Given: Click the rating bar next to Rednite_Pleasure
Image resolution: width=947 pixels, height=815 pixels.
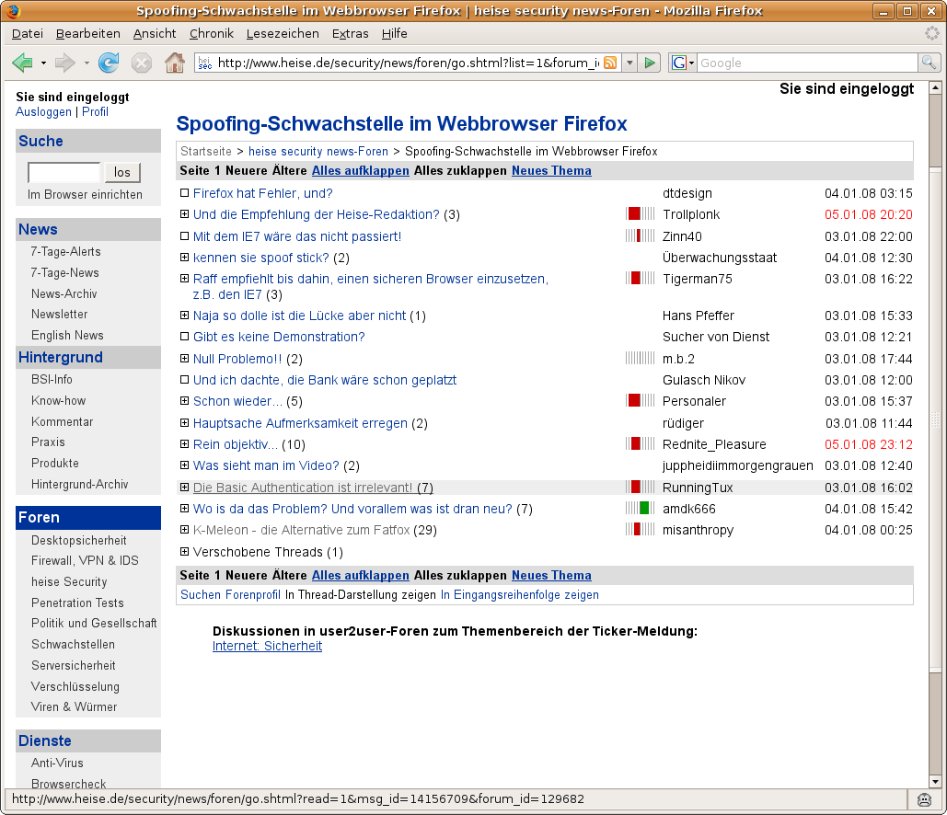Looking at the screenshot, I should (641, 443).
